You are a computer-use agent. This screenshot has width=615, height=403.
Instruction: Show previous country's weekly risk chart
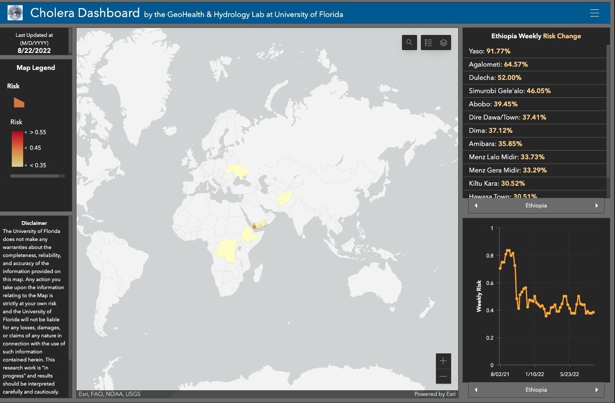tap(476, 390)
